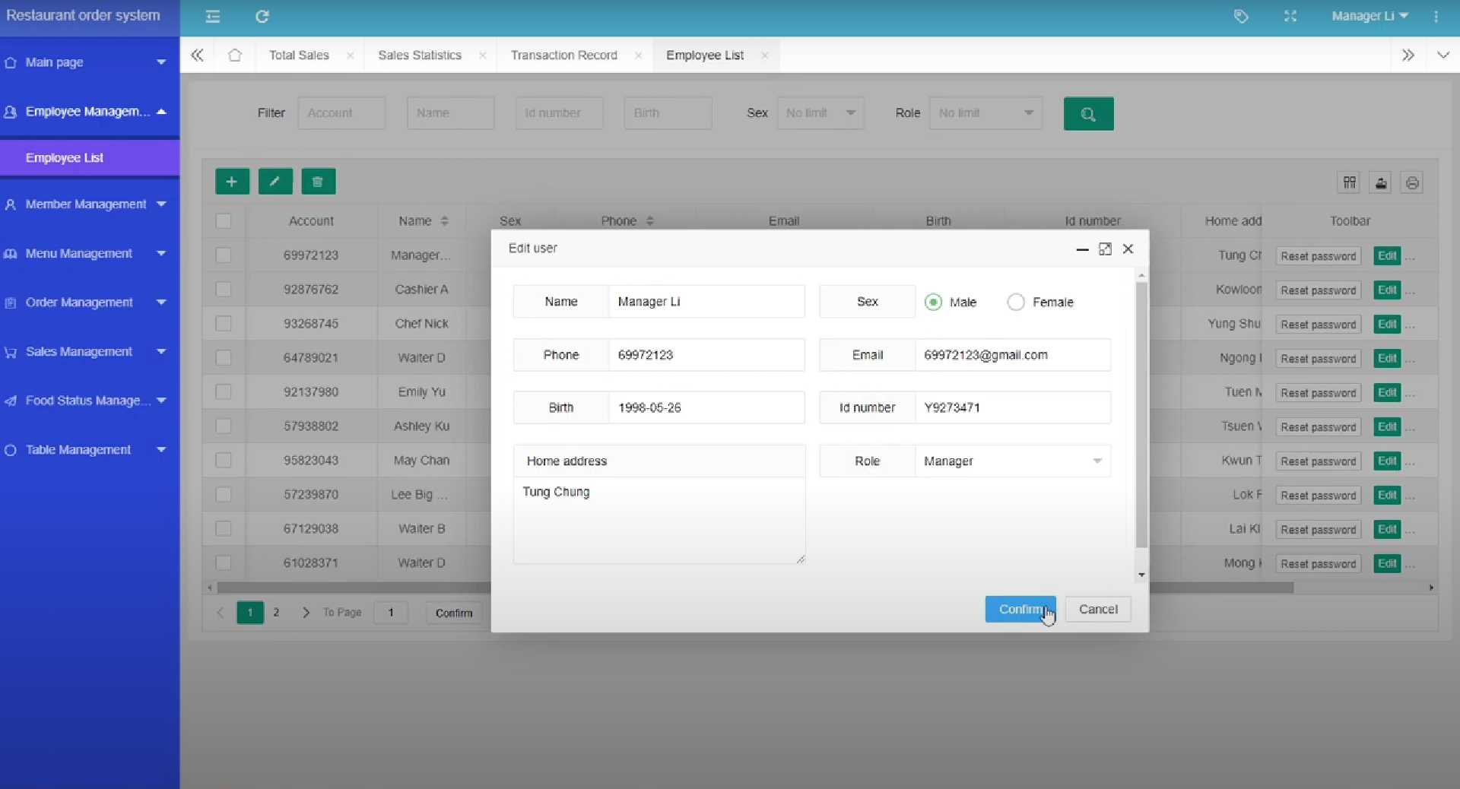
Task: Click the refresh icon in top bar
Action: [x=262, y=16]
